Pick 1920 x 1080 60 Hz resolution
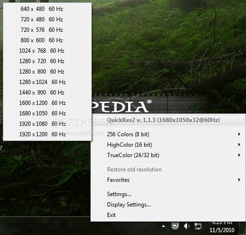 [x=47, y=124]
